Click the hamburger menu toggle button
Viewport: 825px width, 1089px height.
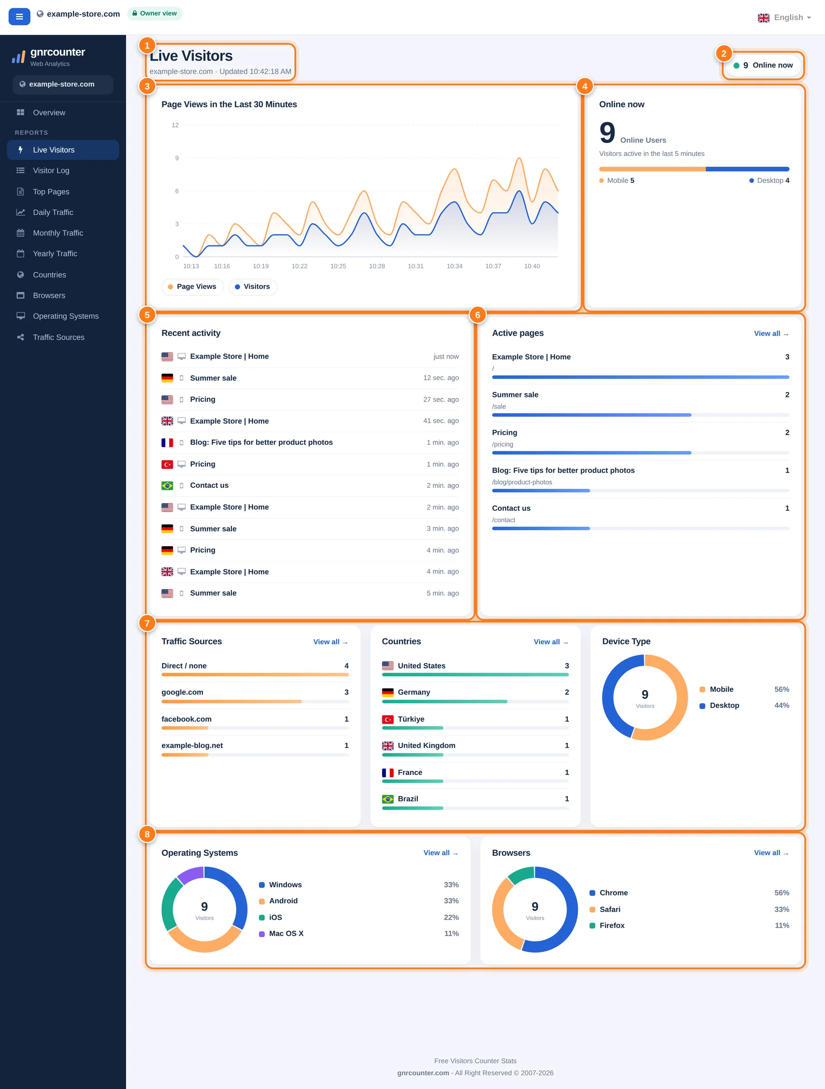tap(19, 17)
